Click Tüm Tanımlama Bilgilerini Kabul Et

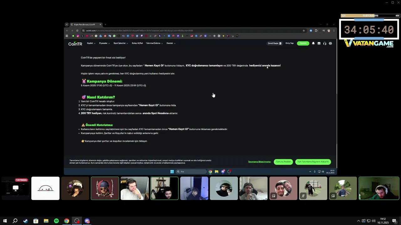[313, 162]
